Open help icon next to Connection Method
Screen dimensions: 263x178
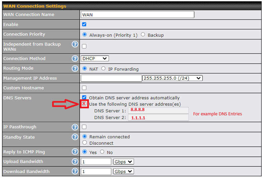75,59
